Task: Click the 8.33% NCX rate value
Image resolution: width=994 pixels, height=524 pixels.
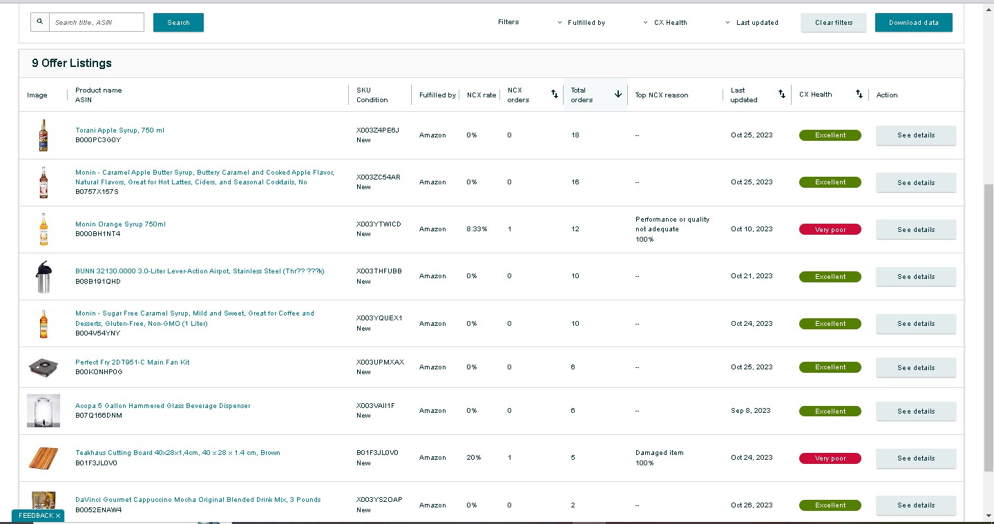Action: (477, 229)
